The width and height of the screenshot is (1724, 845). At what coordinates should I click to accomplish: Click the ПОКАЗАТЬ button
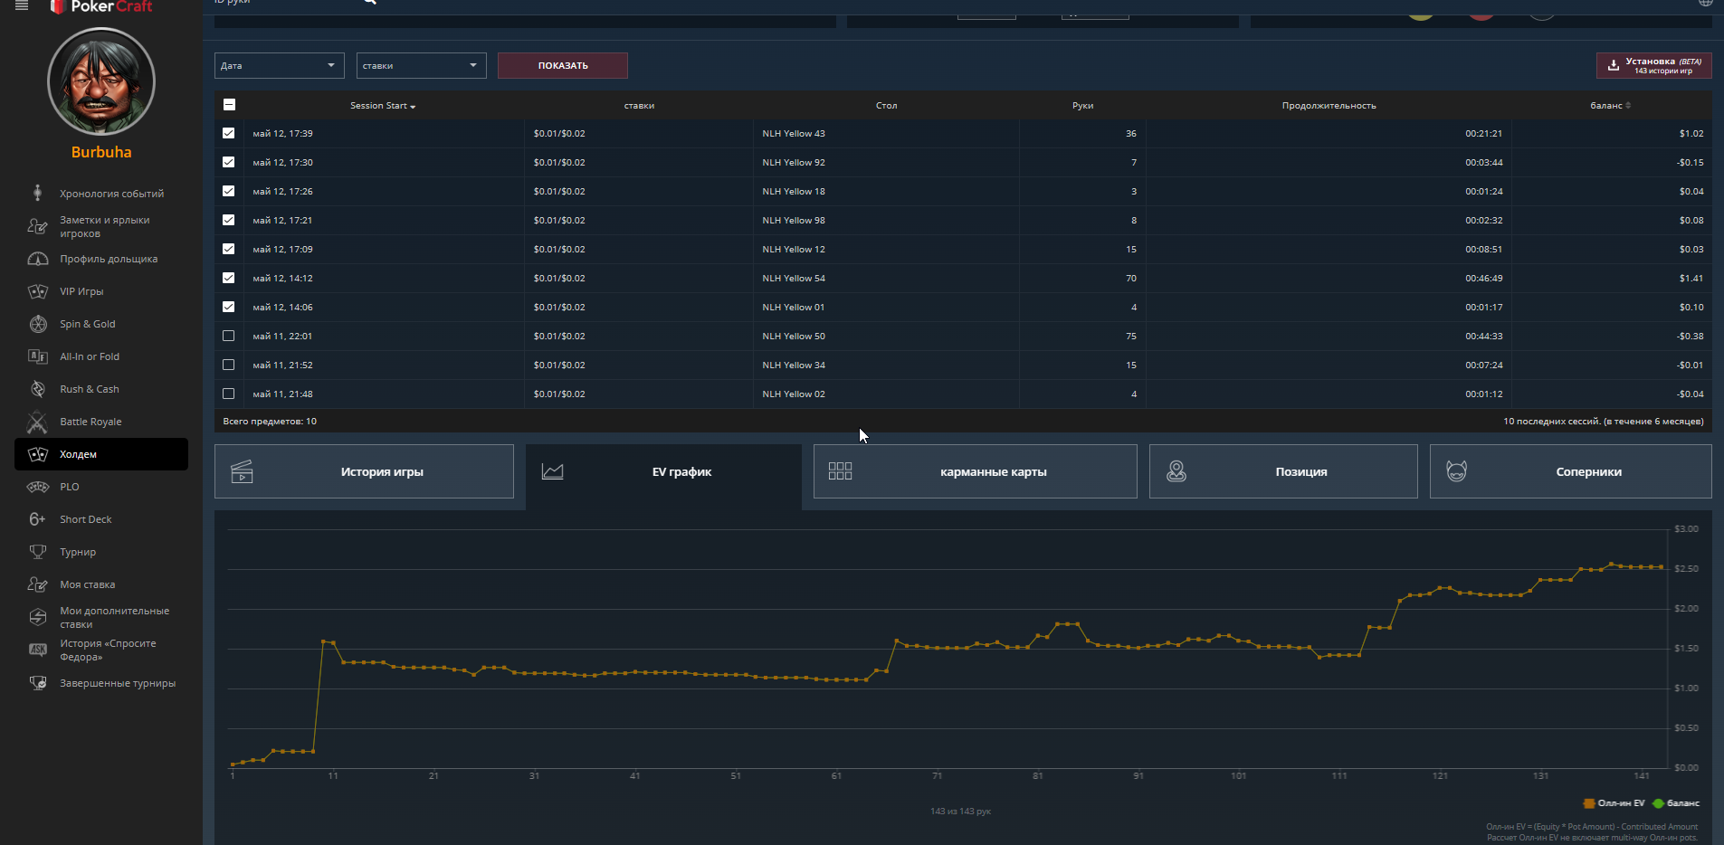click(x=563, y=65)
